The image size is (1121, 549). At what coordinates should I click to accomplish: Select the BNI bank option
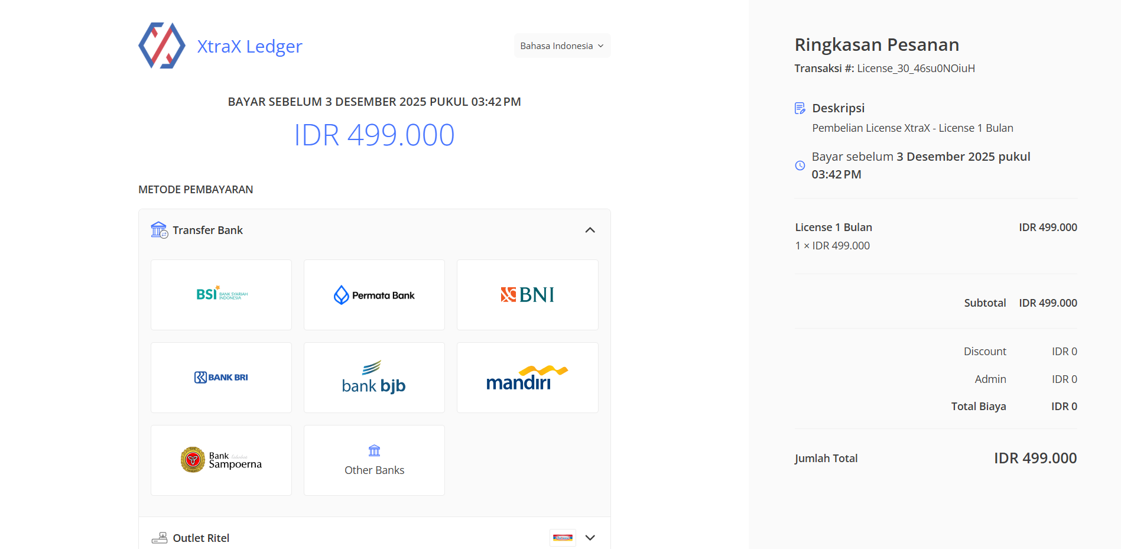click(x=527, y=295)
